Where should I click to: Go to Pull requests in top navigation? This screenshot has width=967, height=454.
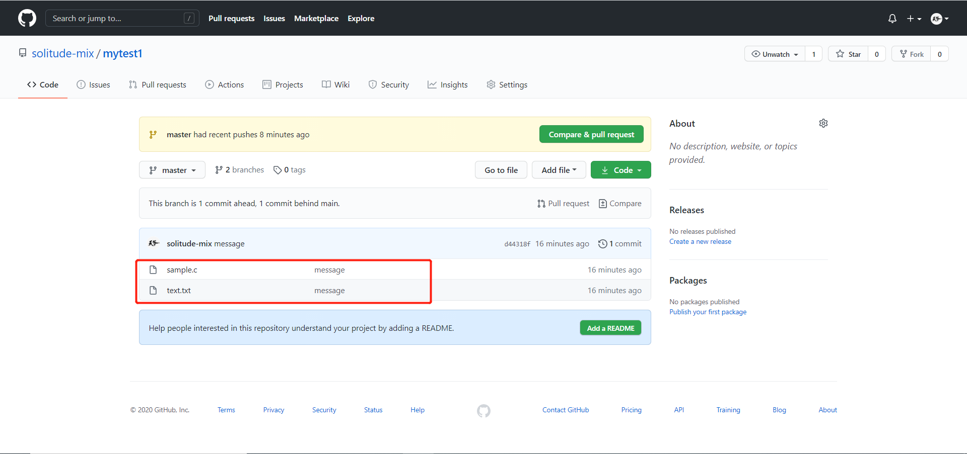231,19
